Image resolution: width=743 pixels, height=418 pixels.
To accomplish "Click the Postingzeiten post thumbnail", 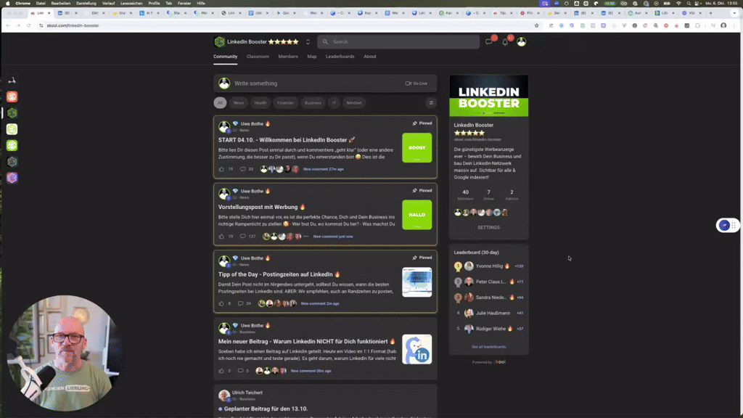I will 417,282.
